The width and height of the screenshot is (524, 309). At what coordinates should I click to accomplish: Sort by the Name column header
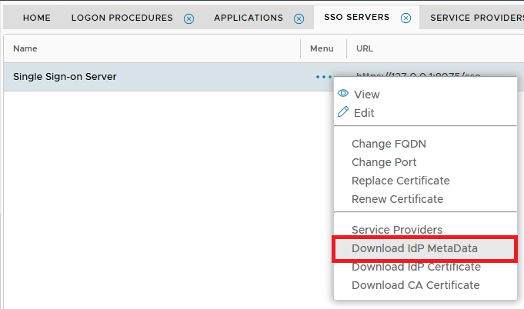click(x=25, y=48)
